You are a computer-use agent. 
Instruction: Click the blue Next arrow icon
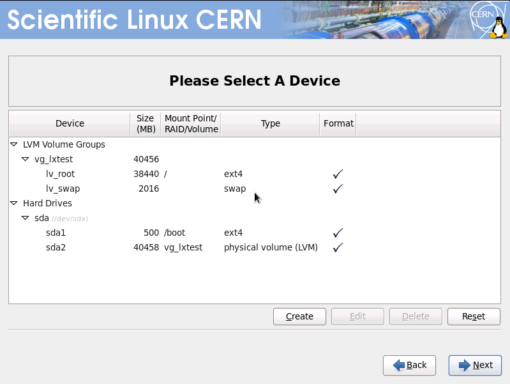point(465,365)
